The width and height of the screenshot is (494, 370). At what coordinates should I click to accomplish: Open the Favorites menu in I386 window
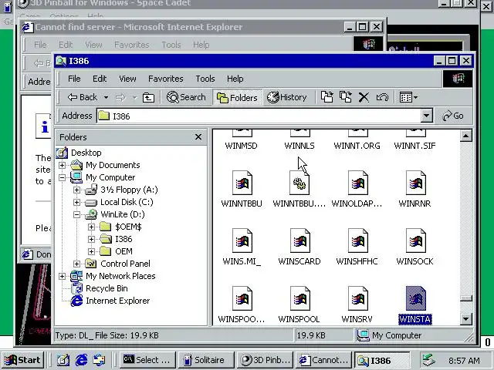pyautogui.click(x=166, y=79)
